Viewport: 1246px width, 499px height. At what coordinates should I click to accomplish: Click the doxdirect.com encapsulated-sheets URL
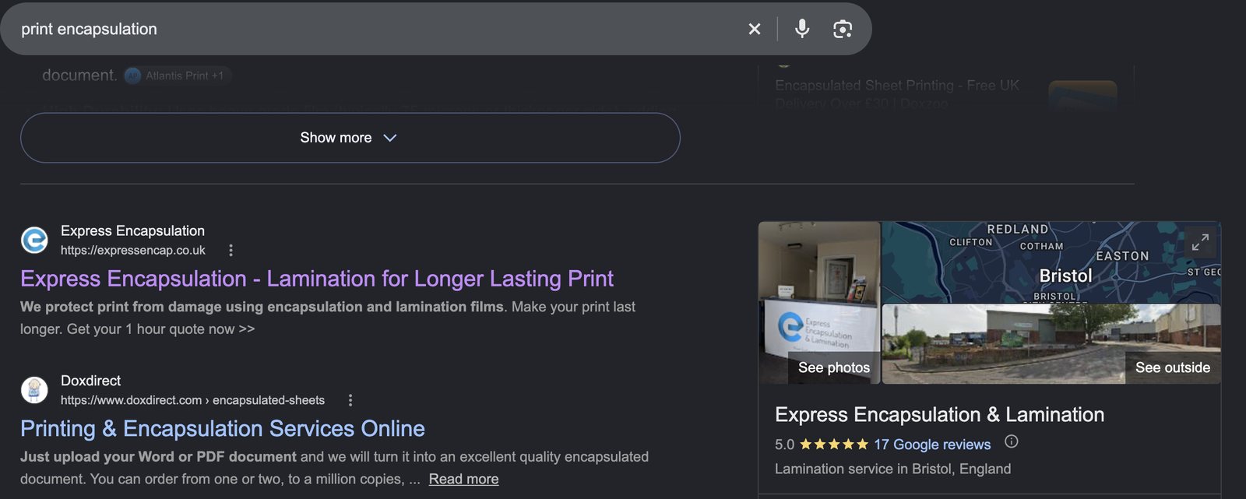(x=192, y=400)
